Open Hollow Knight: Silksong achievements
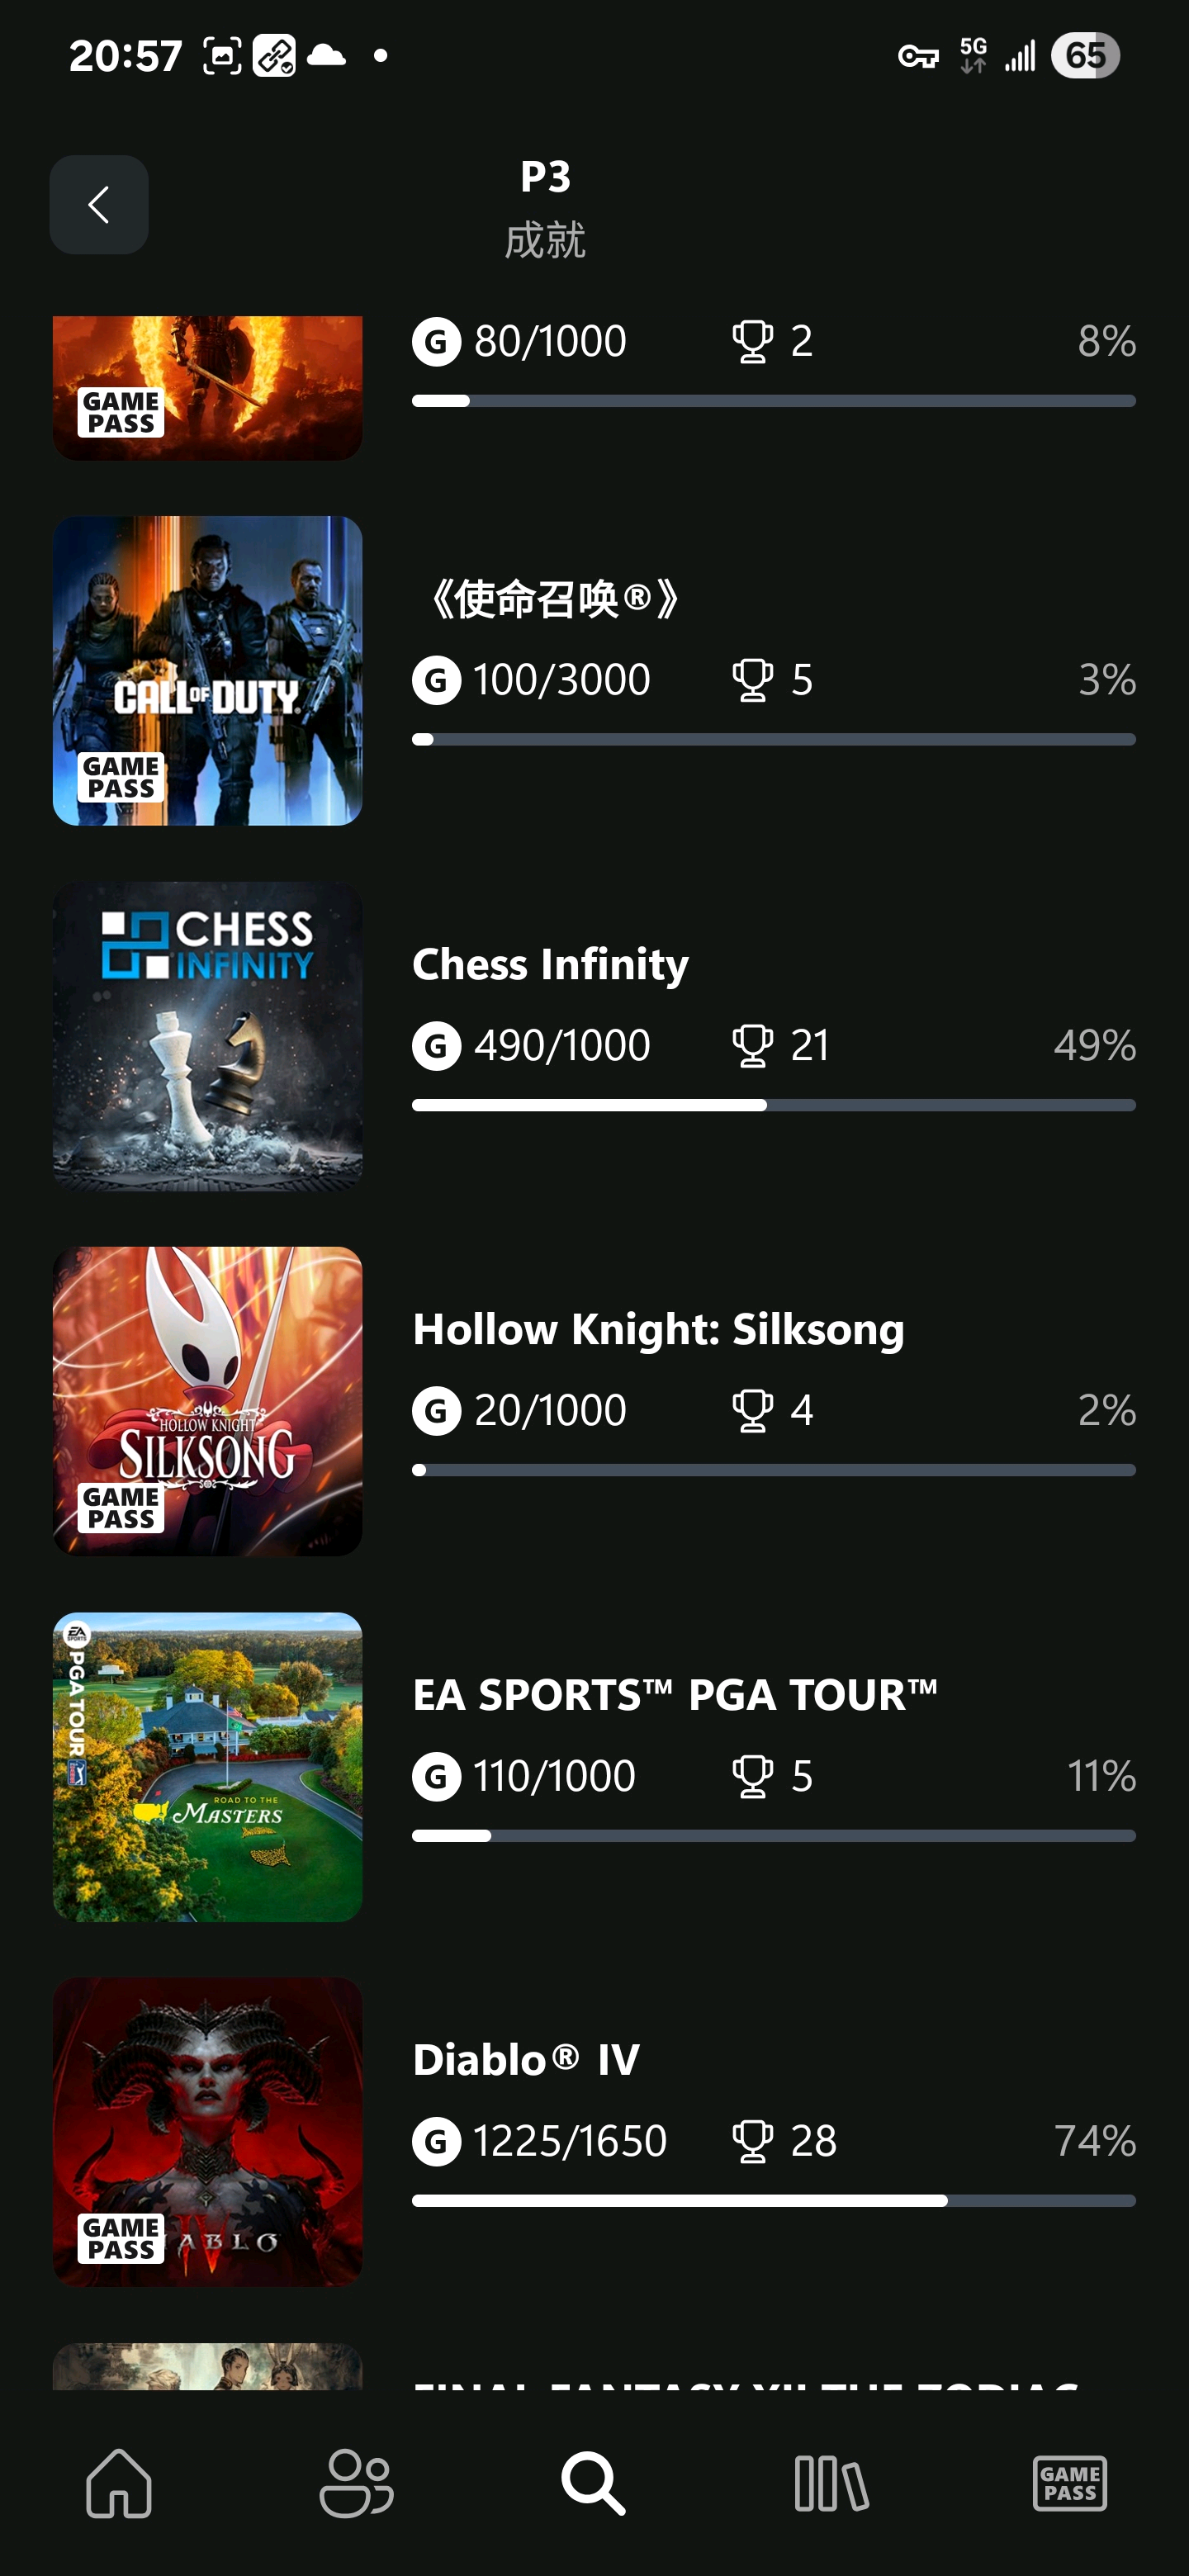 point(658,1330)
